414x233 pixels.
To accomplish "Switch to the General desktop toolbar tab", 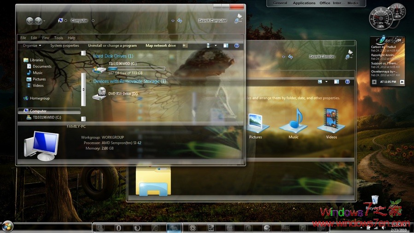I will (280, 3).
